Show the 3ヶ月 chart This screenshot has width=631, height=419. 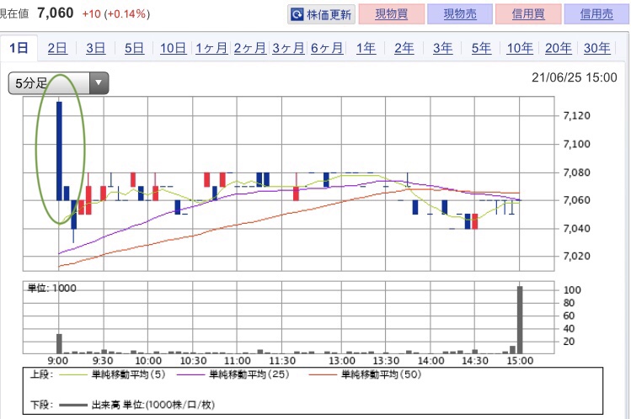288,48
